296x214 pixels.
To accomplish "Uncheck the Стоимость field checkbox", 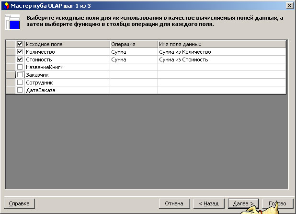I will (x=20, y=59).
